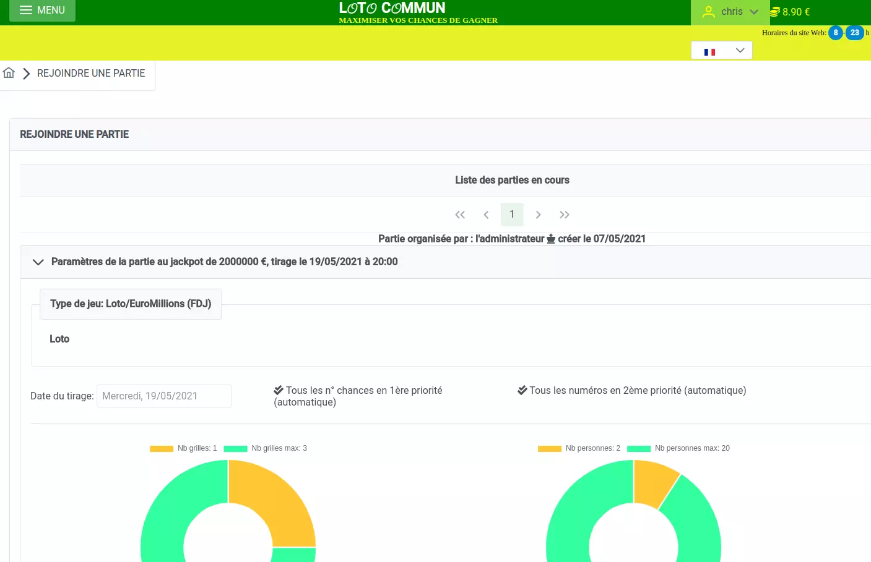The width and height of the screenshot is (871, 562).
Task: Click the Loto game type text
Action: [59, 339]
